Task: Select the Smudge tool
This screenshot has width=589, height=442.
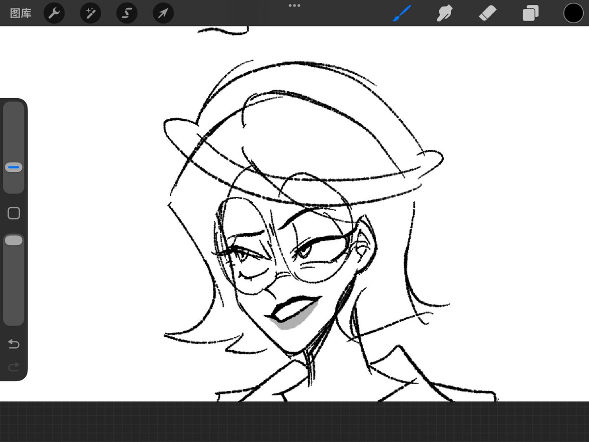Action: tap(444, 13)
